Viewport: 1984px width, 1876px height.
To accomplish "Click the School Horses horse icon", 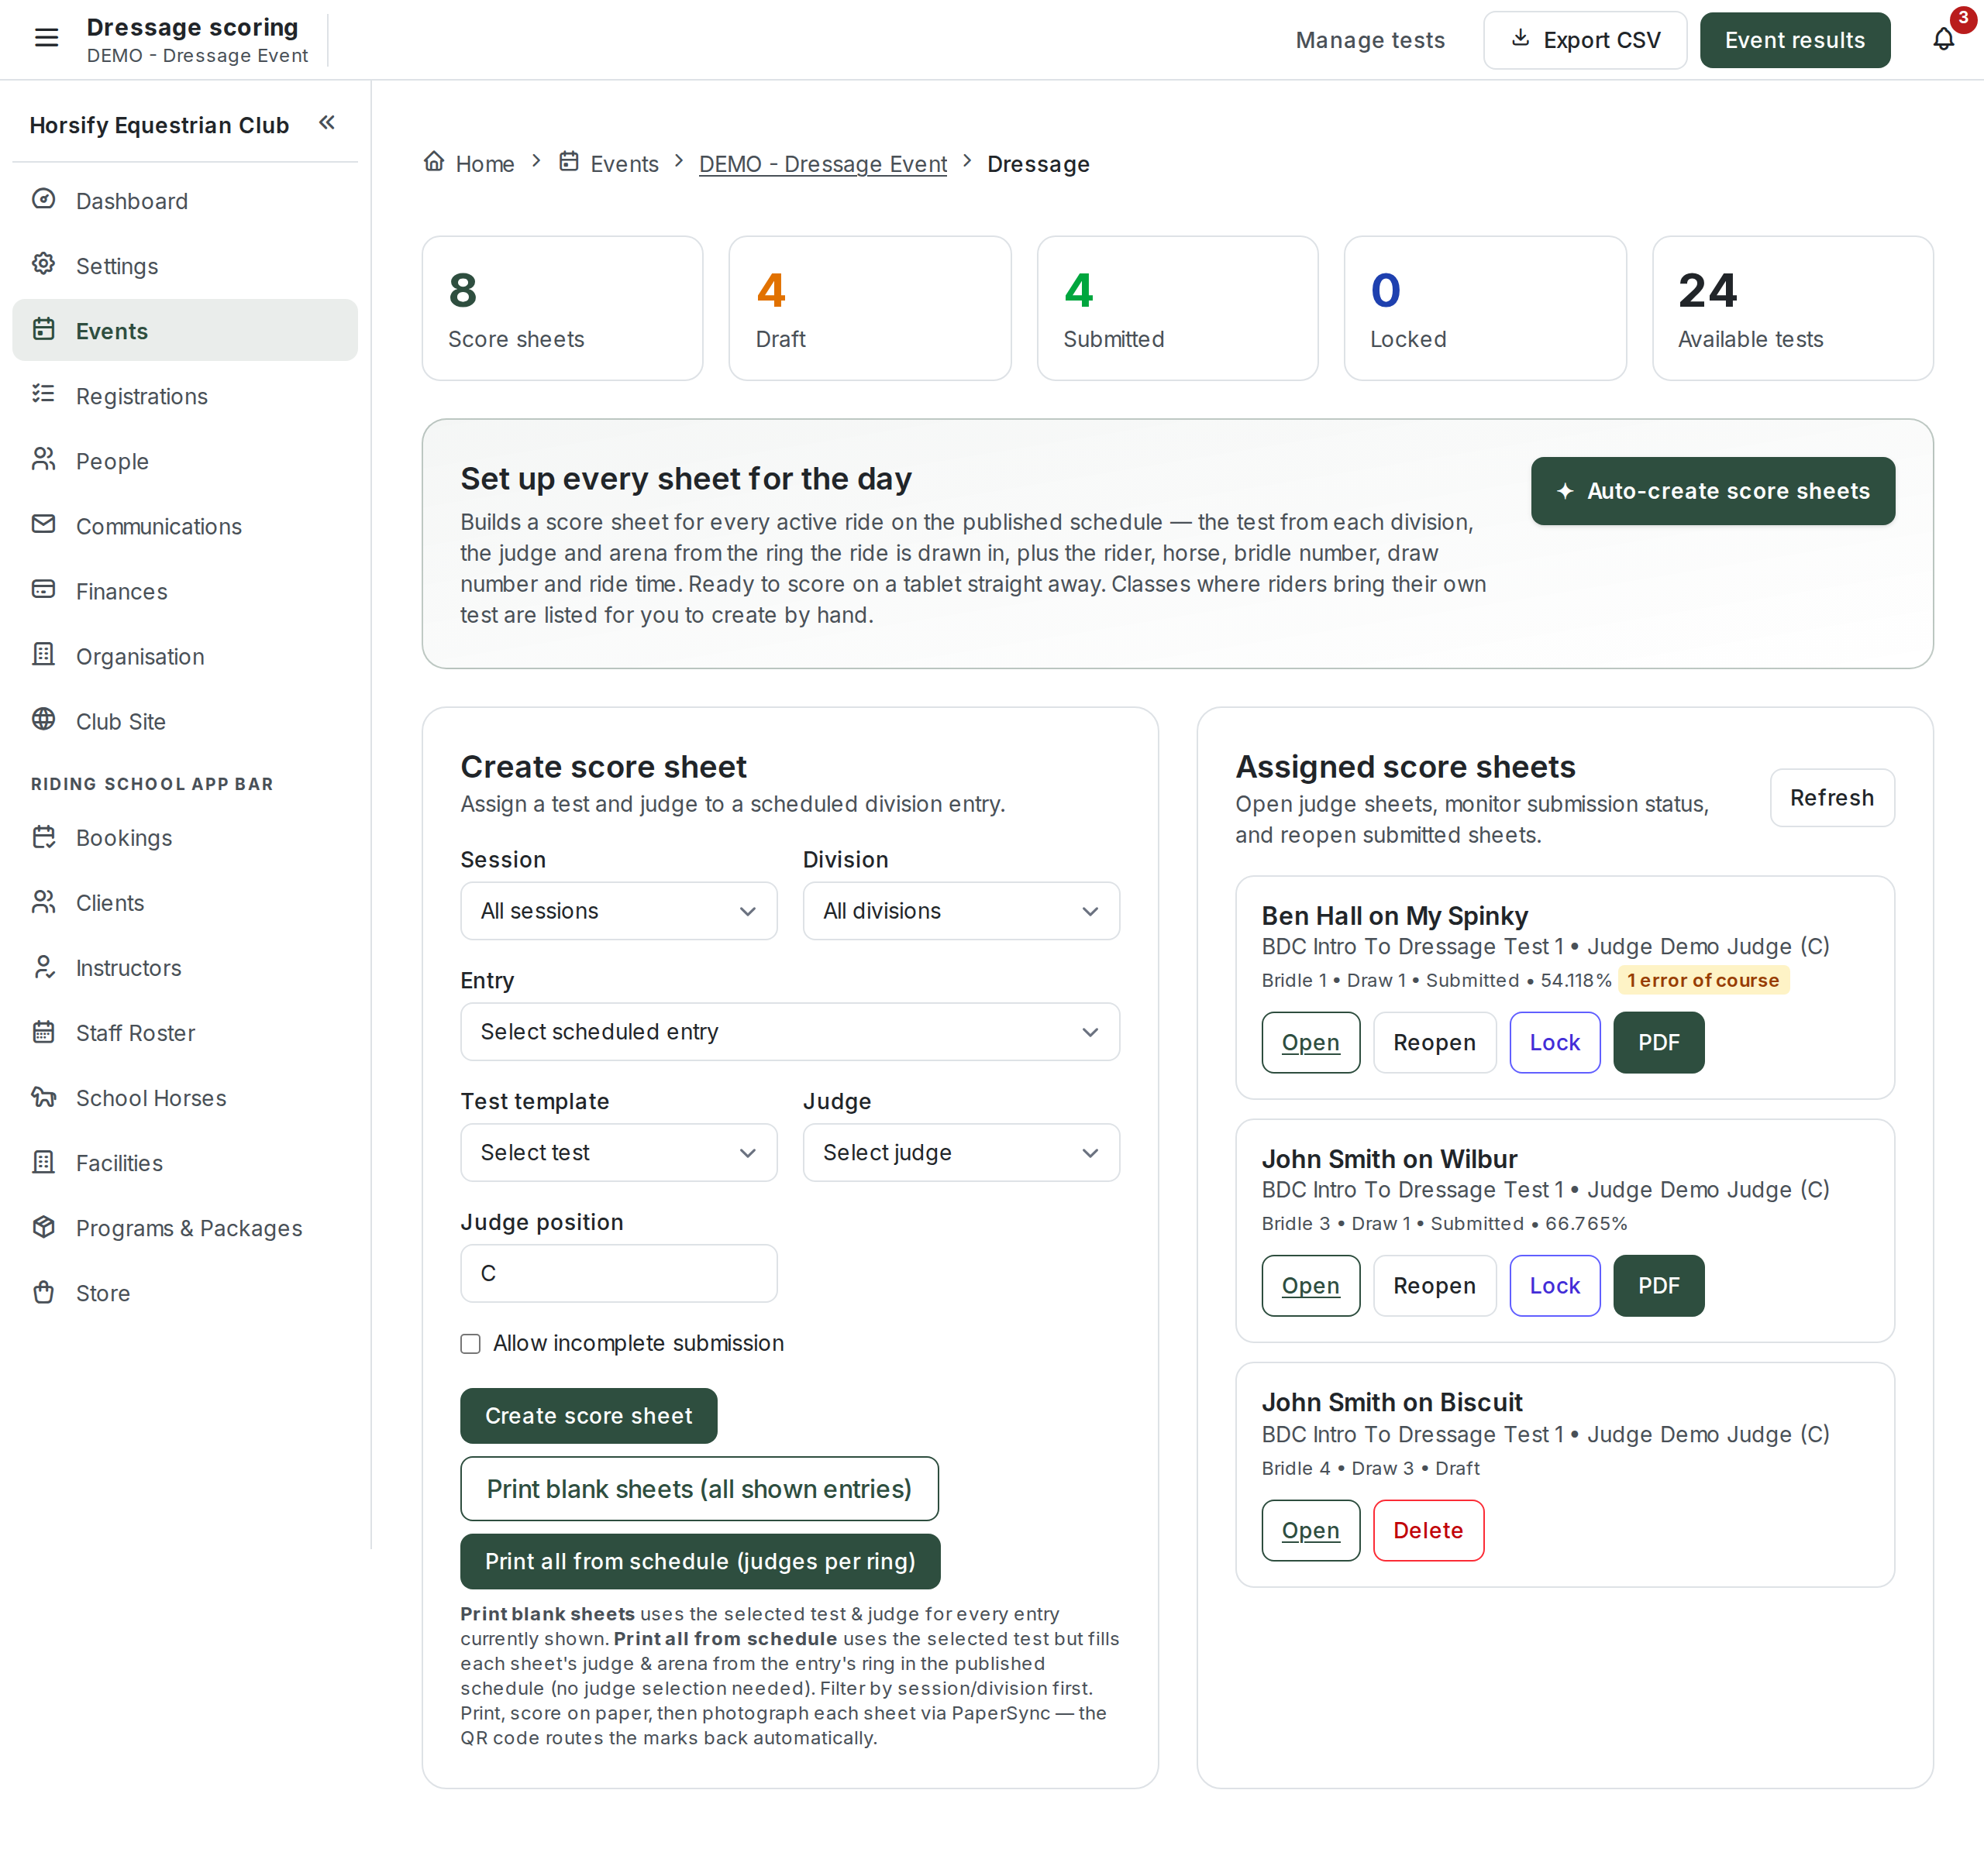I will [x=43, y=1097].
